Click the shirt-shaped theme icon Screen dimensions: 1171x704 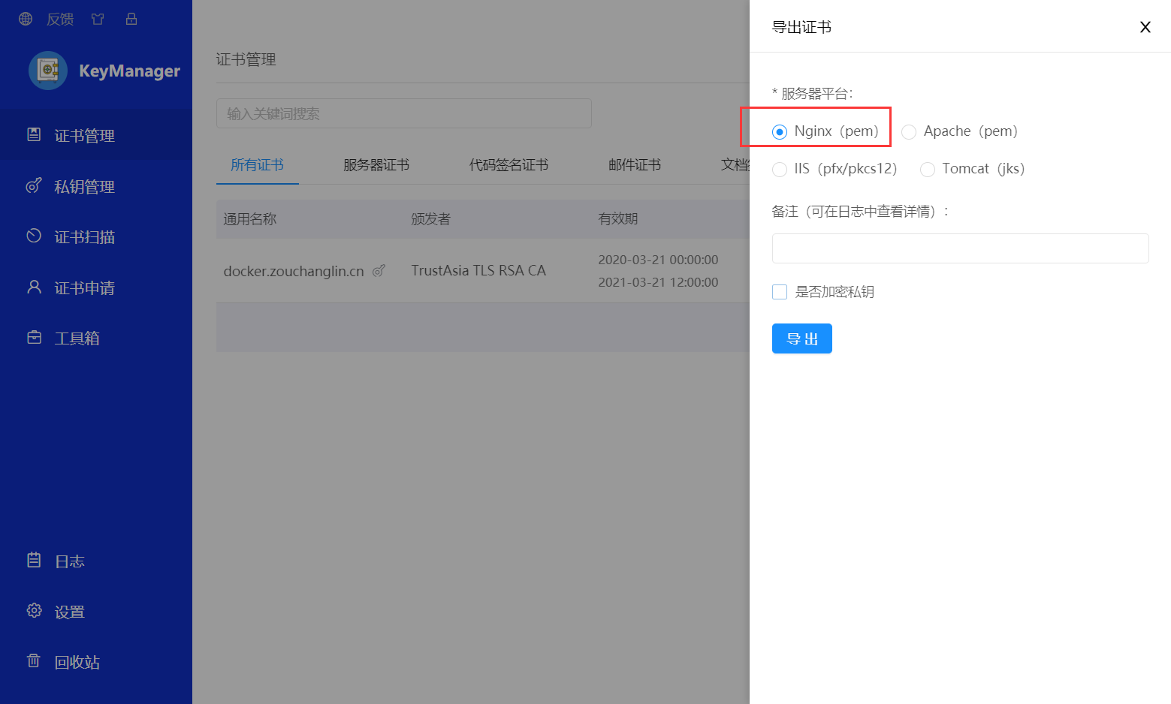(x=98, y=19)
